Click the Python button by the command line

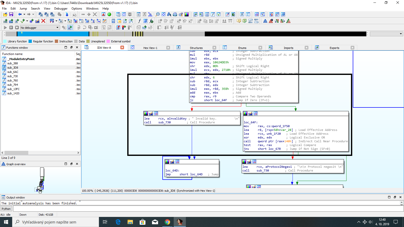coord(6,209)
